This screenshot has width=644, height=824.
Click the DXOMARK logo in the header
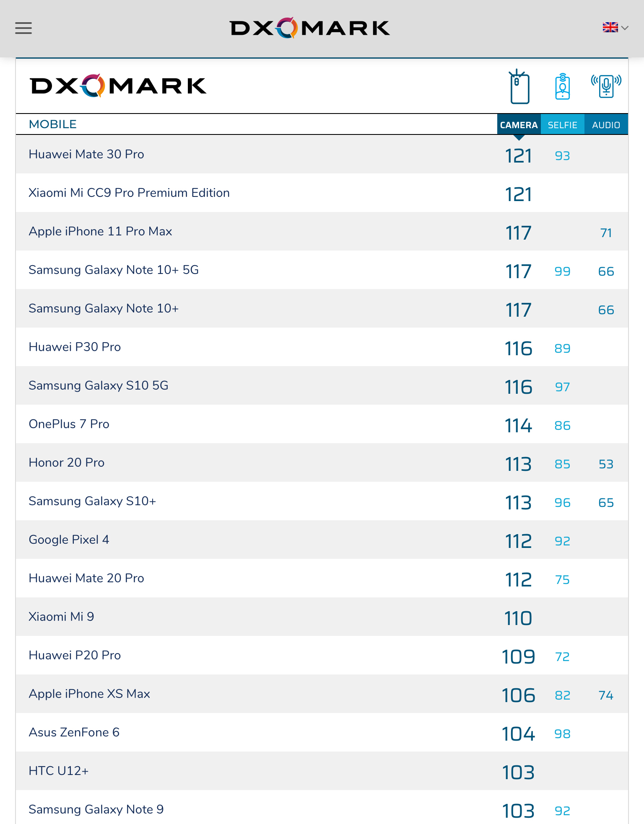310,28
